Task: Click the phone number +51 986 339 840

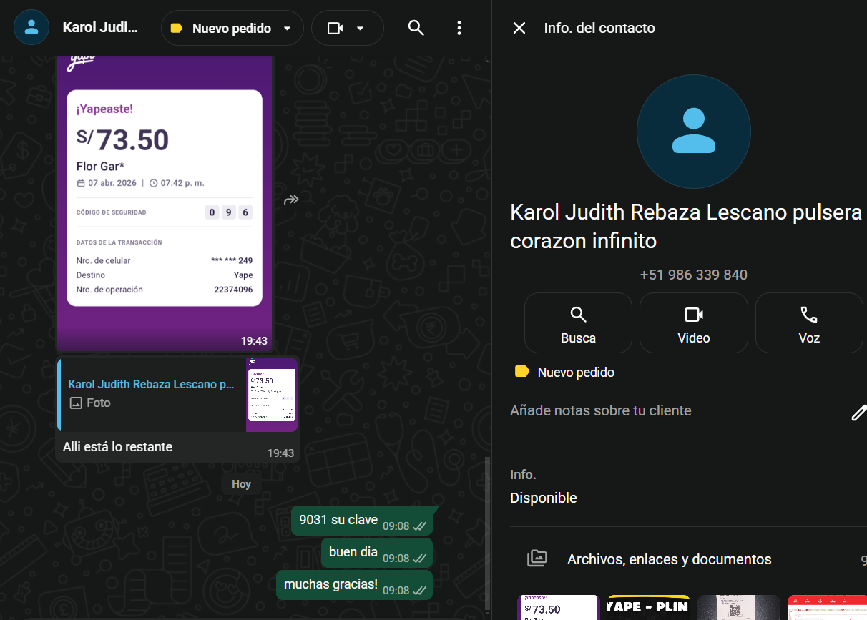Action: 693,275
